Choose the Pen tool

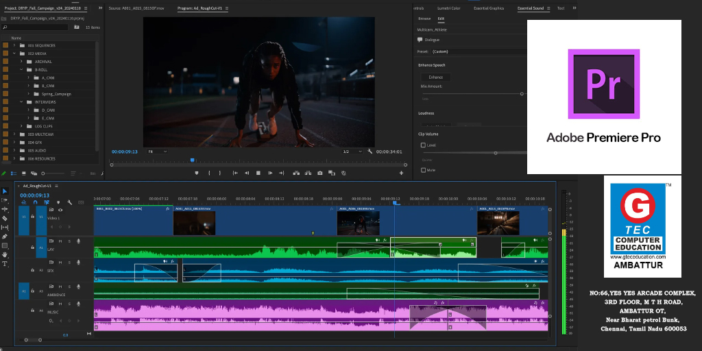coord(5,237)
